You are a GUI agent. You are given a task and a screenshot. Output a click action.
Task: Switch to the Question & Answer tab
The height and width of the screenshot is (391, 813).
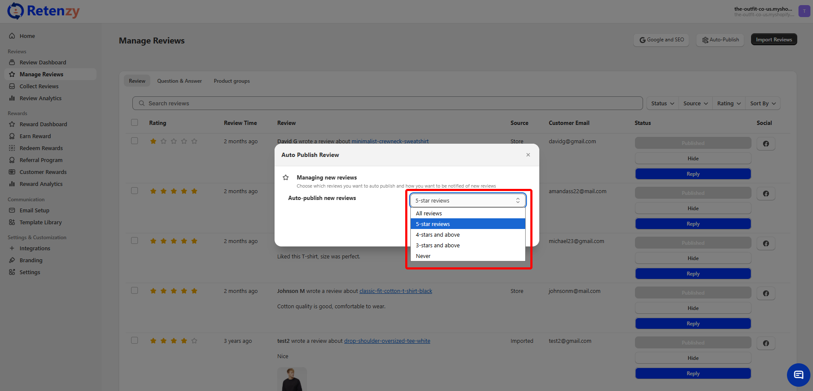179,81
